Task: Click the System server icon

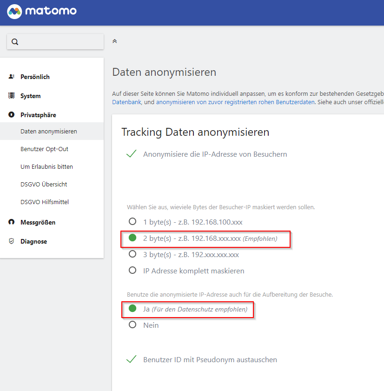Action: click(12, 96)
